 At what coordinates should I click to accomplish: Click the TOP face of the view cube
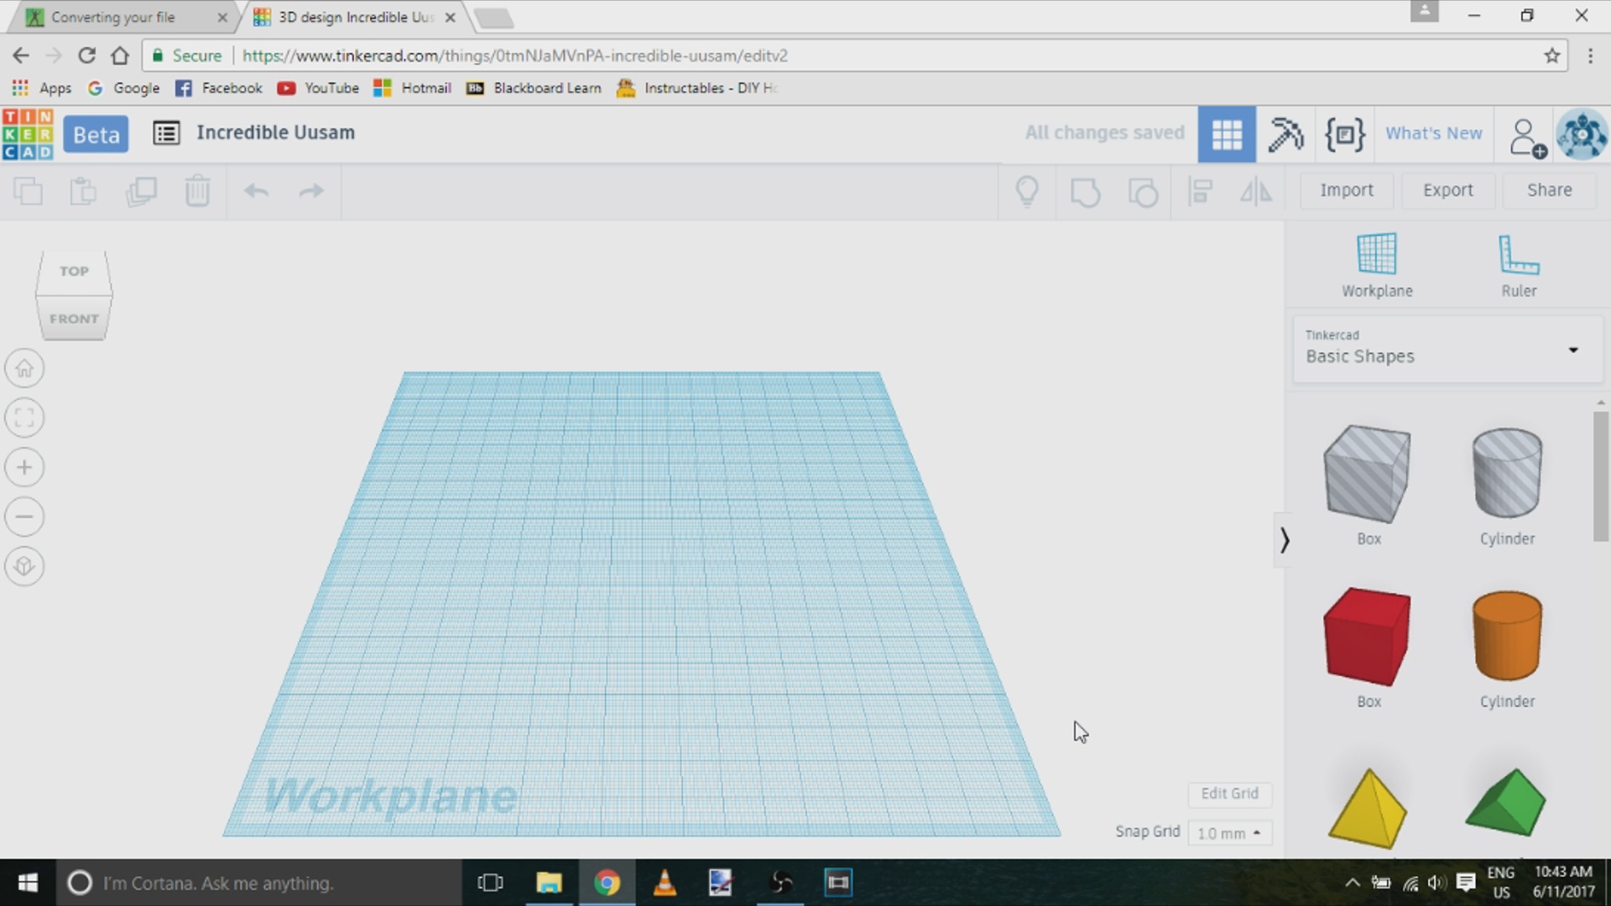tap(74, 271)
